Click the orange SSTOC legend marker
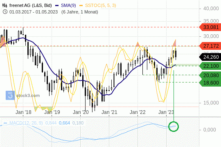Image resolution: width=221 pixels, height=147 pixels. [x=81, y=6]
